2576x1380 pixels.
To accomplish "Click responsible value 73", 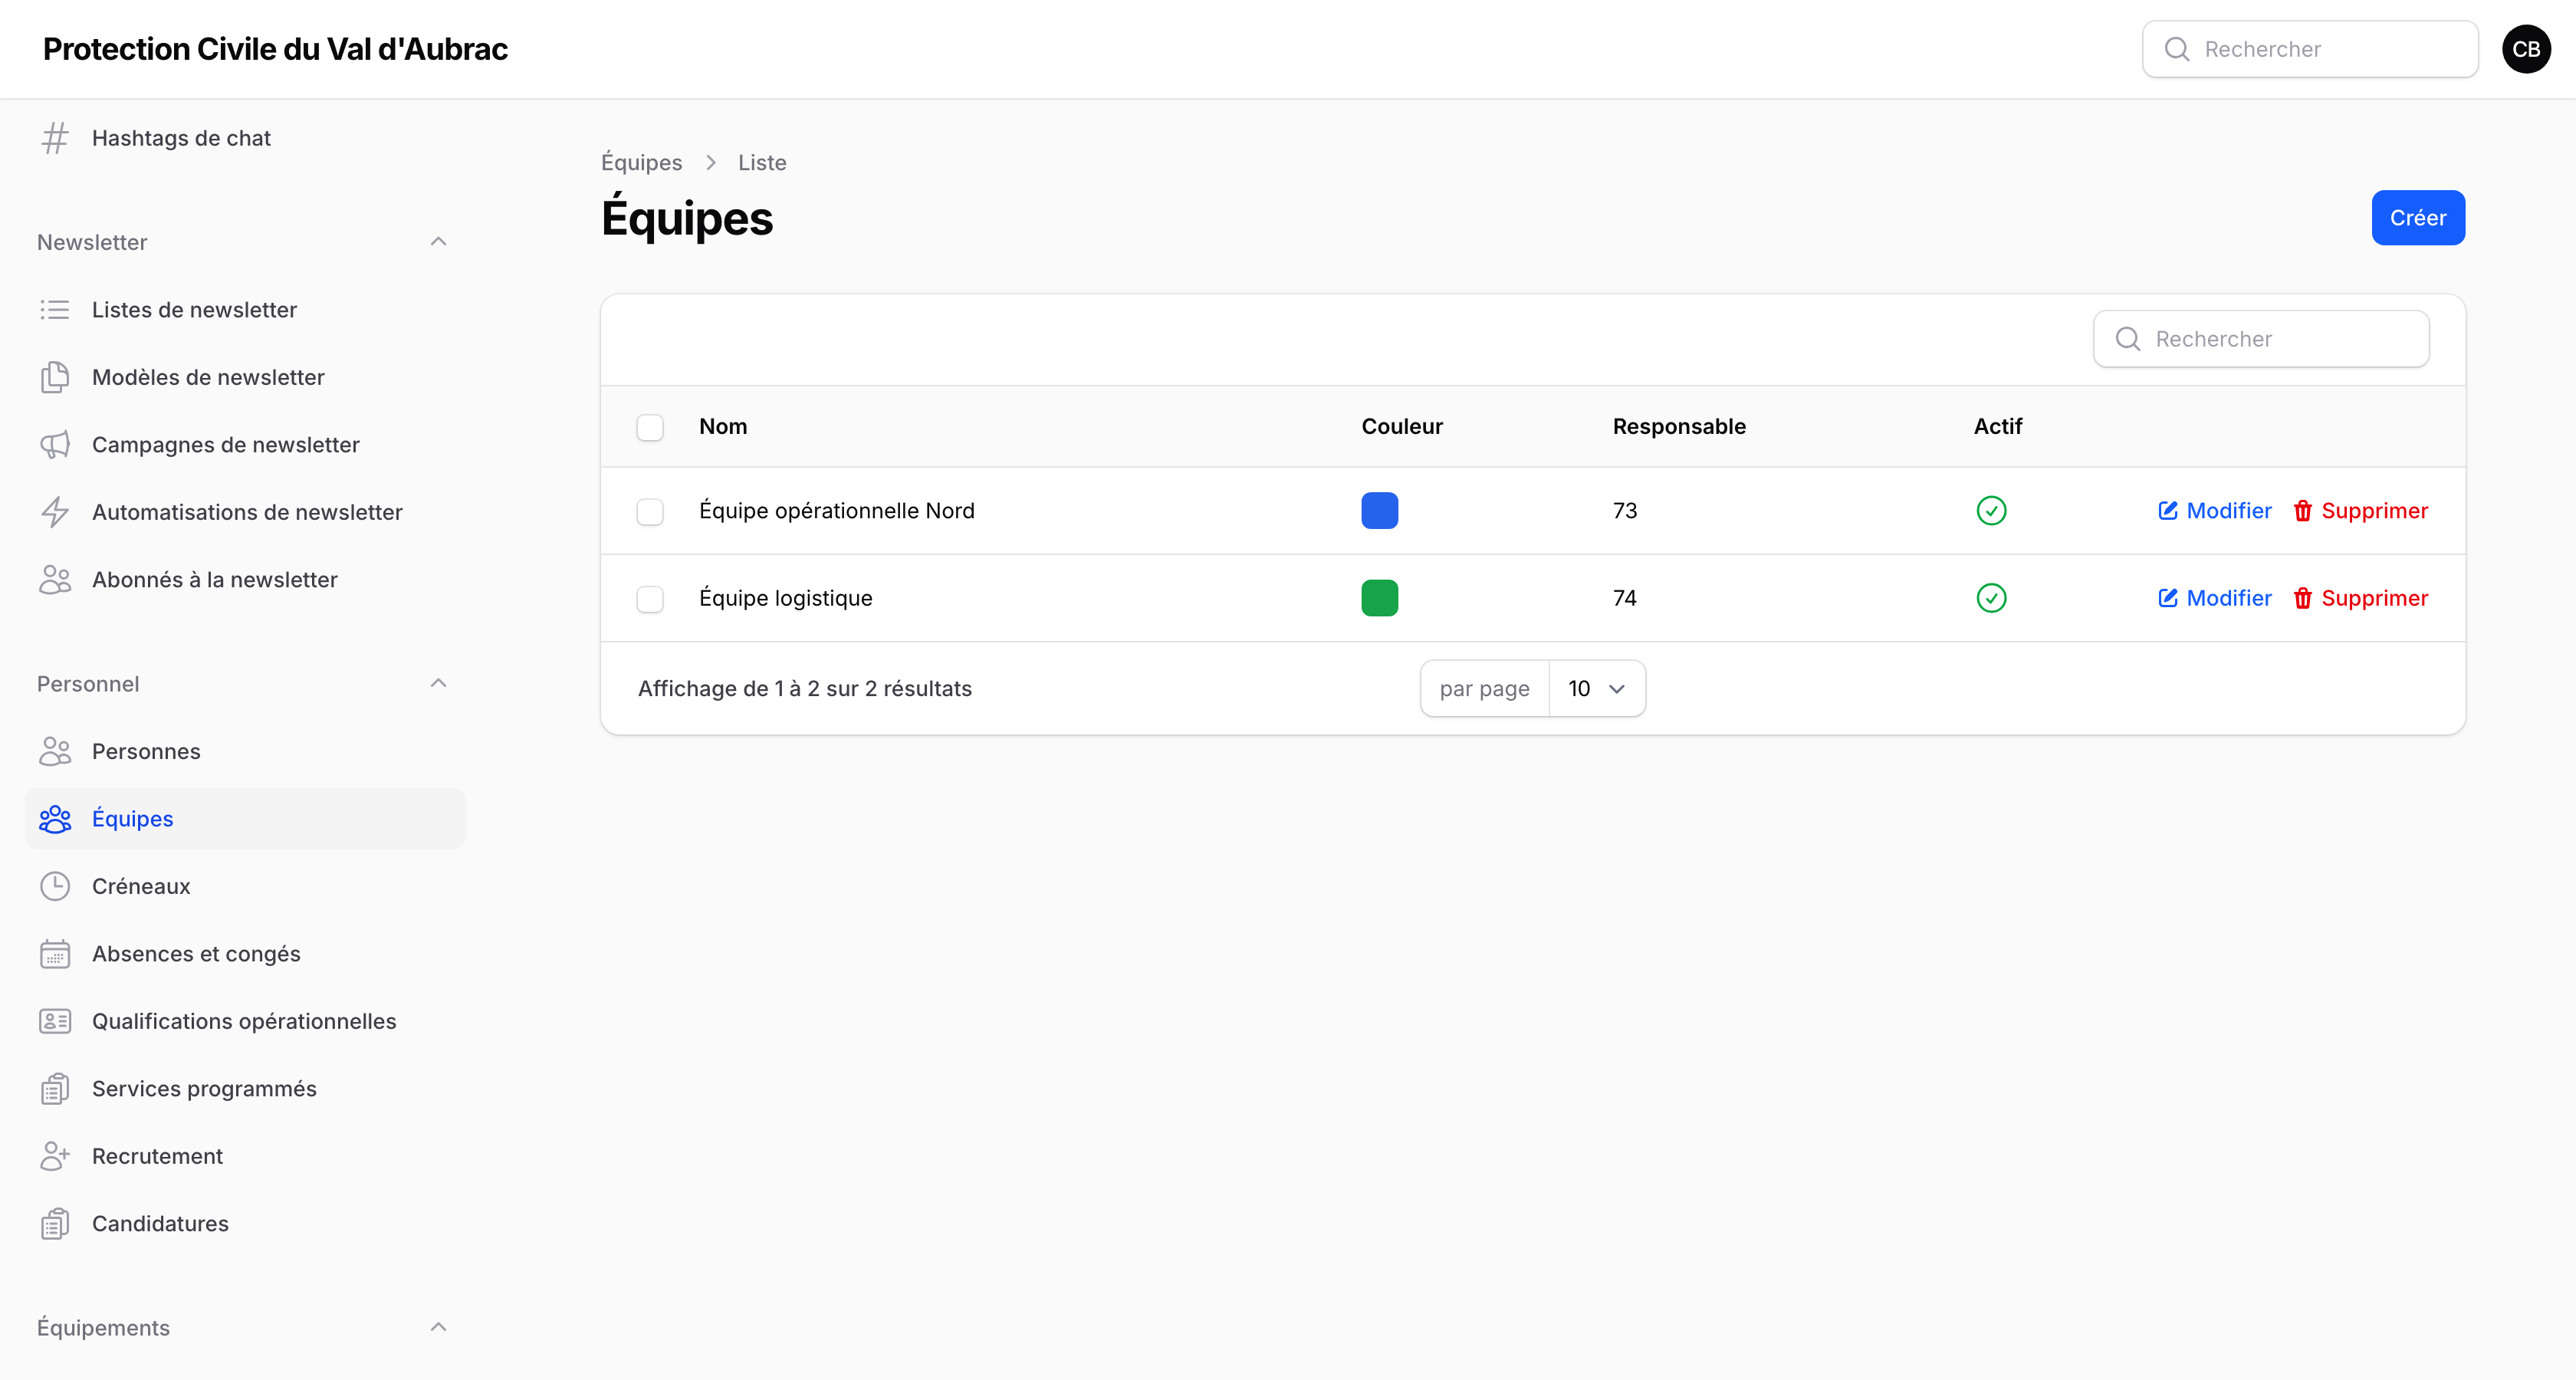I will coord(1625,511).
